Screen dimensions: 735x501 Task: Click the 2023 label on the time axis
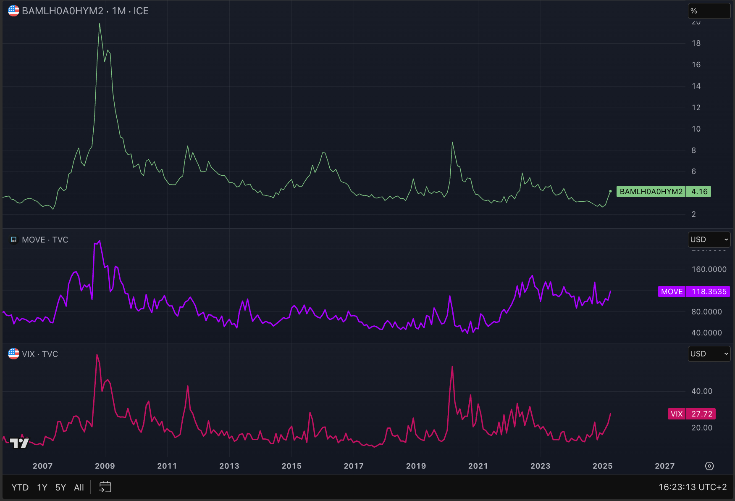540,466
